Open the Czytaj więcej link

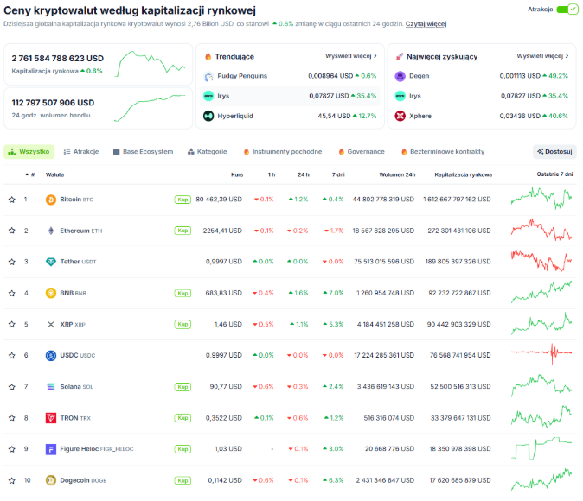pyautogui.click(x=426, y=24)
